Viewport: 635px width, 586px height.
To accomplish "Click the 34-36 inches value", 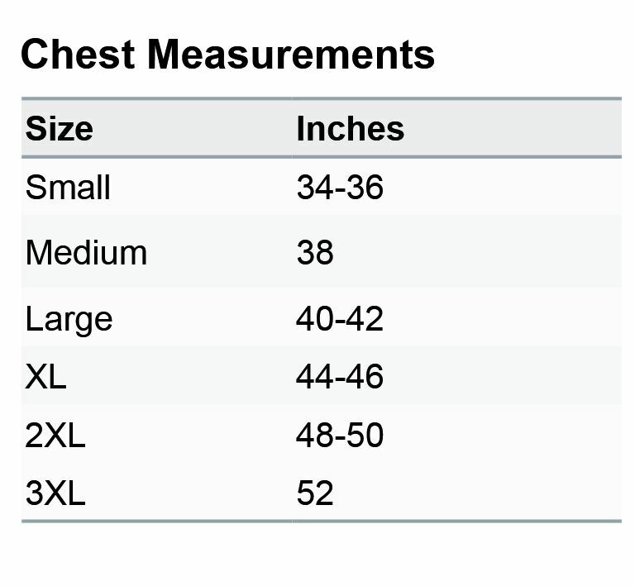I will point(340,188).
